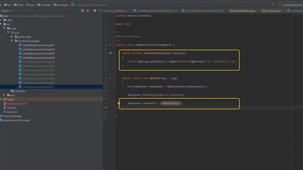Click the Live.iml file icon
The width and height of the screenshot is (303, 170).
point(5,108)
